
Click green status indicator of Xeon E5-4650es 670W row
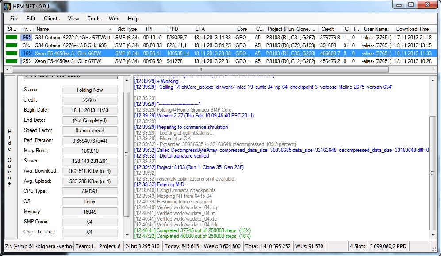12,61
